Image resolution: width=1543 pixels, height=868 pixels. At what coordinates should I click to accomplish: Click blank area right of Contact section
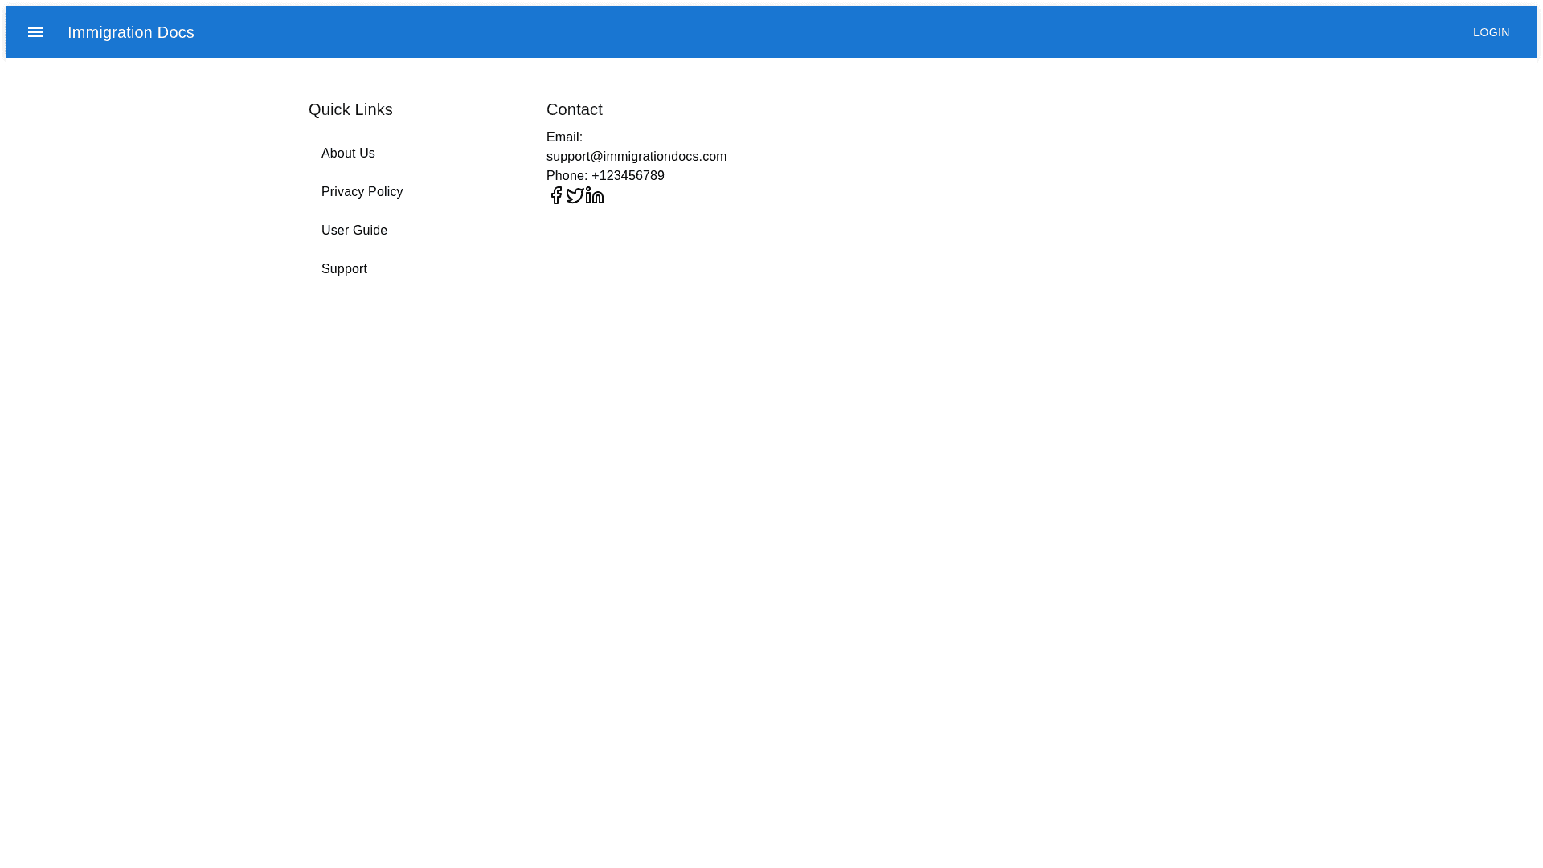pos(1045,161)
